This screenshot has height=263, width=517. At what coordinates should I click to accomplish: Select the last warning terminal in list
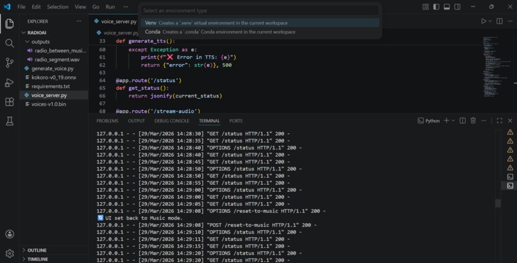pos(510,168)
